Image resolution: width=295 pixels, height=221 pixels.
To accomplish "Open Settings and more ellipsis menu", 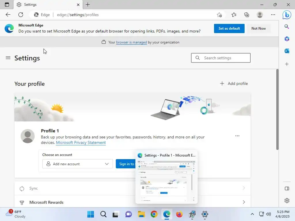I will (x=273, y=15).
